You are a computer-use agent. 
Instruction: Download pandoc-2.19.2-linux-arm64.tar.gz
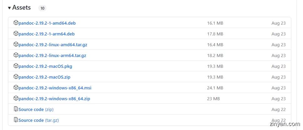pyautogui.click(x=52, y=55)
